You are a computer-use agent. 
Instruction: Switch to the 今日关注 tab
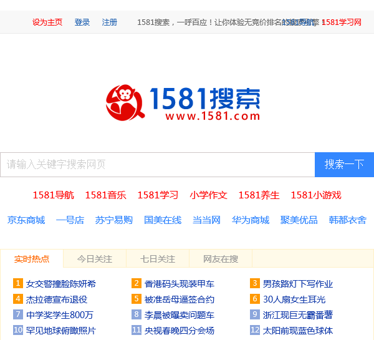point(95,259)
